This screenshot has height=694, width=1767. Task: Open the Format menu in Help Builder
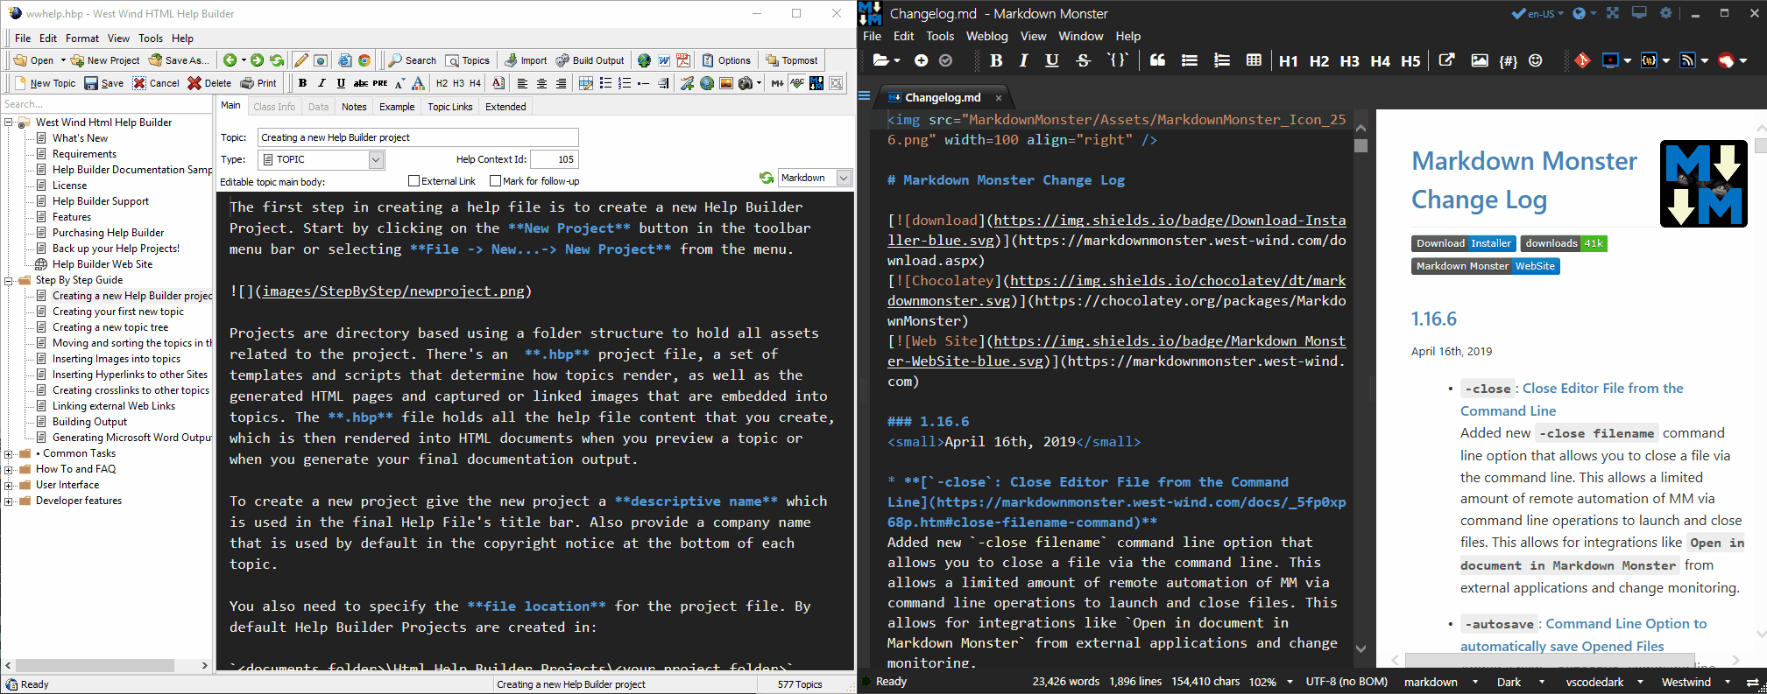(x=82, y=39)
